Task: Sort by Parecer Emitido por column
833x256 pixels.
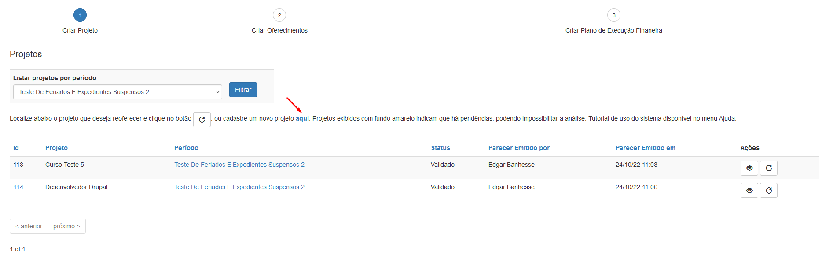Action: [519, 148]
